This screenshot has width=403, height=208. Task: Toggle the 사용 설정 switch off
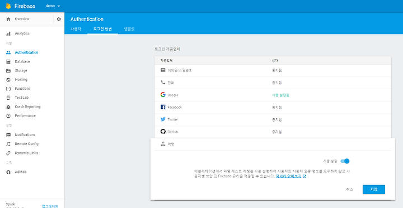[x=345, y=161]
